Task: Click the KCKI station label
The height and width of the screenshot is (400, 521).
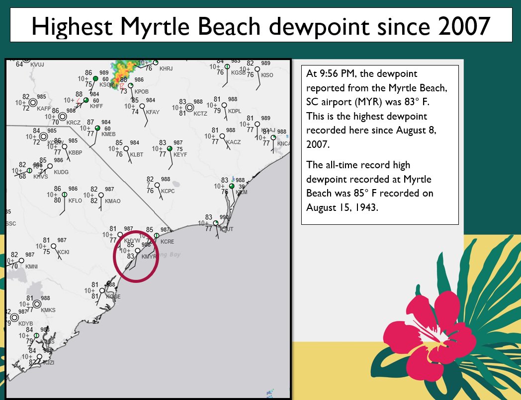Action: [x=63, y=252]
